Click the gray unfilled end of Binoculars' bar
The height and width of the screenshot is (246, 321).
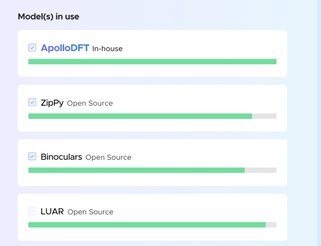260,170
